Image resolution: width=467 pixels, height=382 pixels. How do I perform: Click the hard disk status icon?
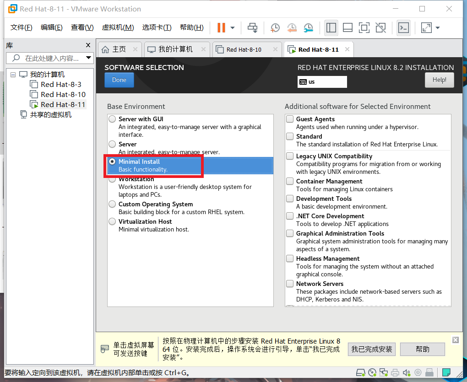pos(361,372)
